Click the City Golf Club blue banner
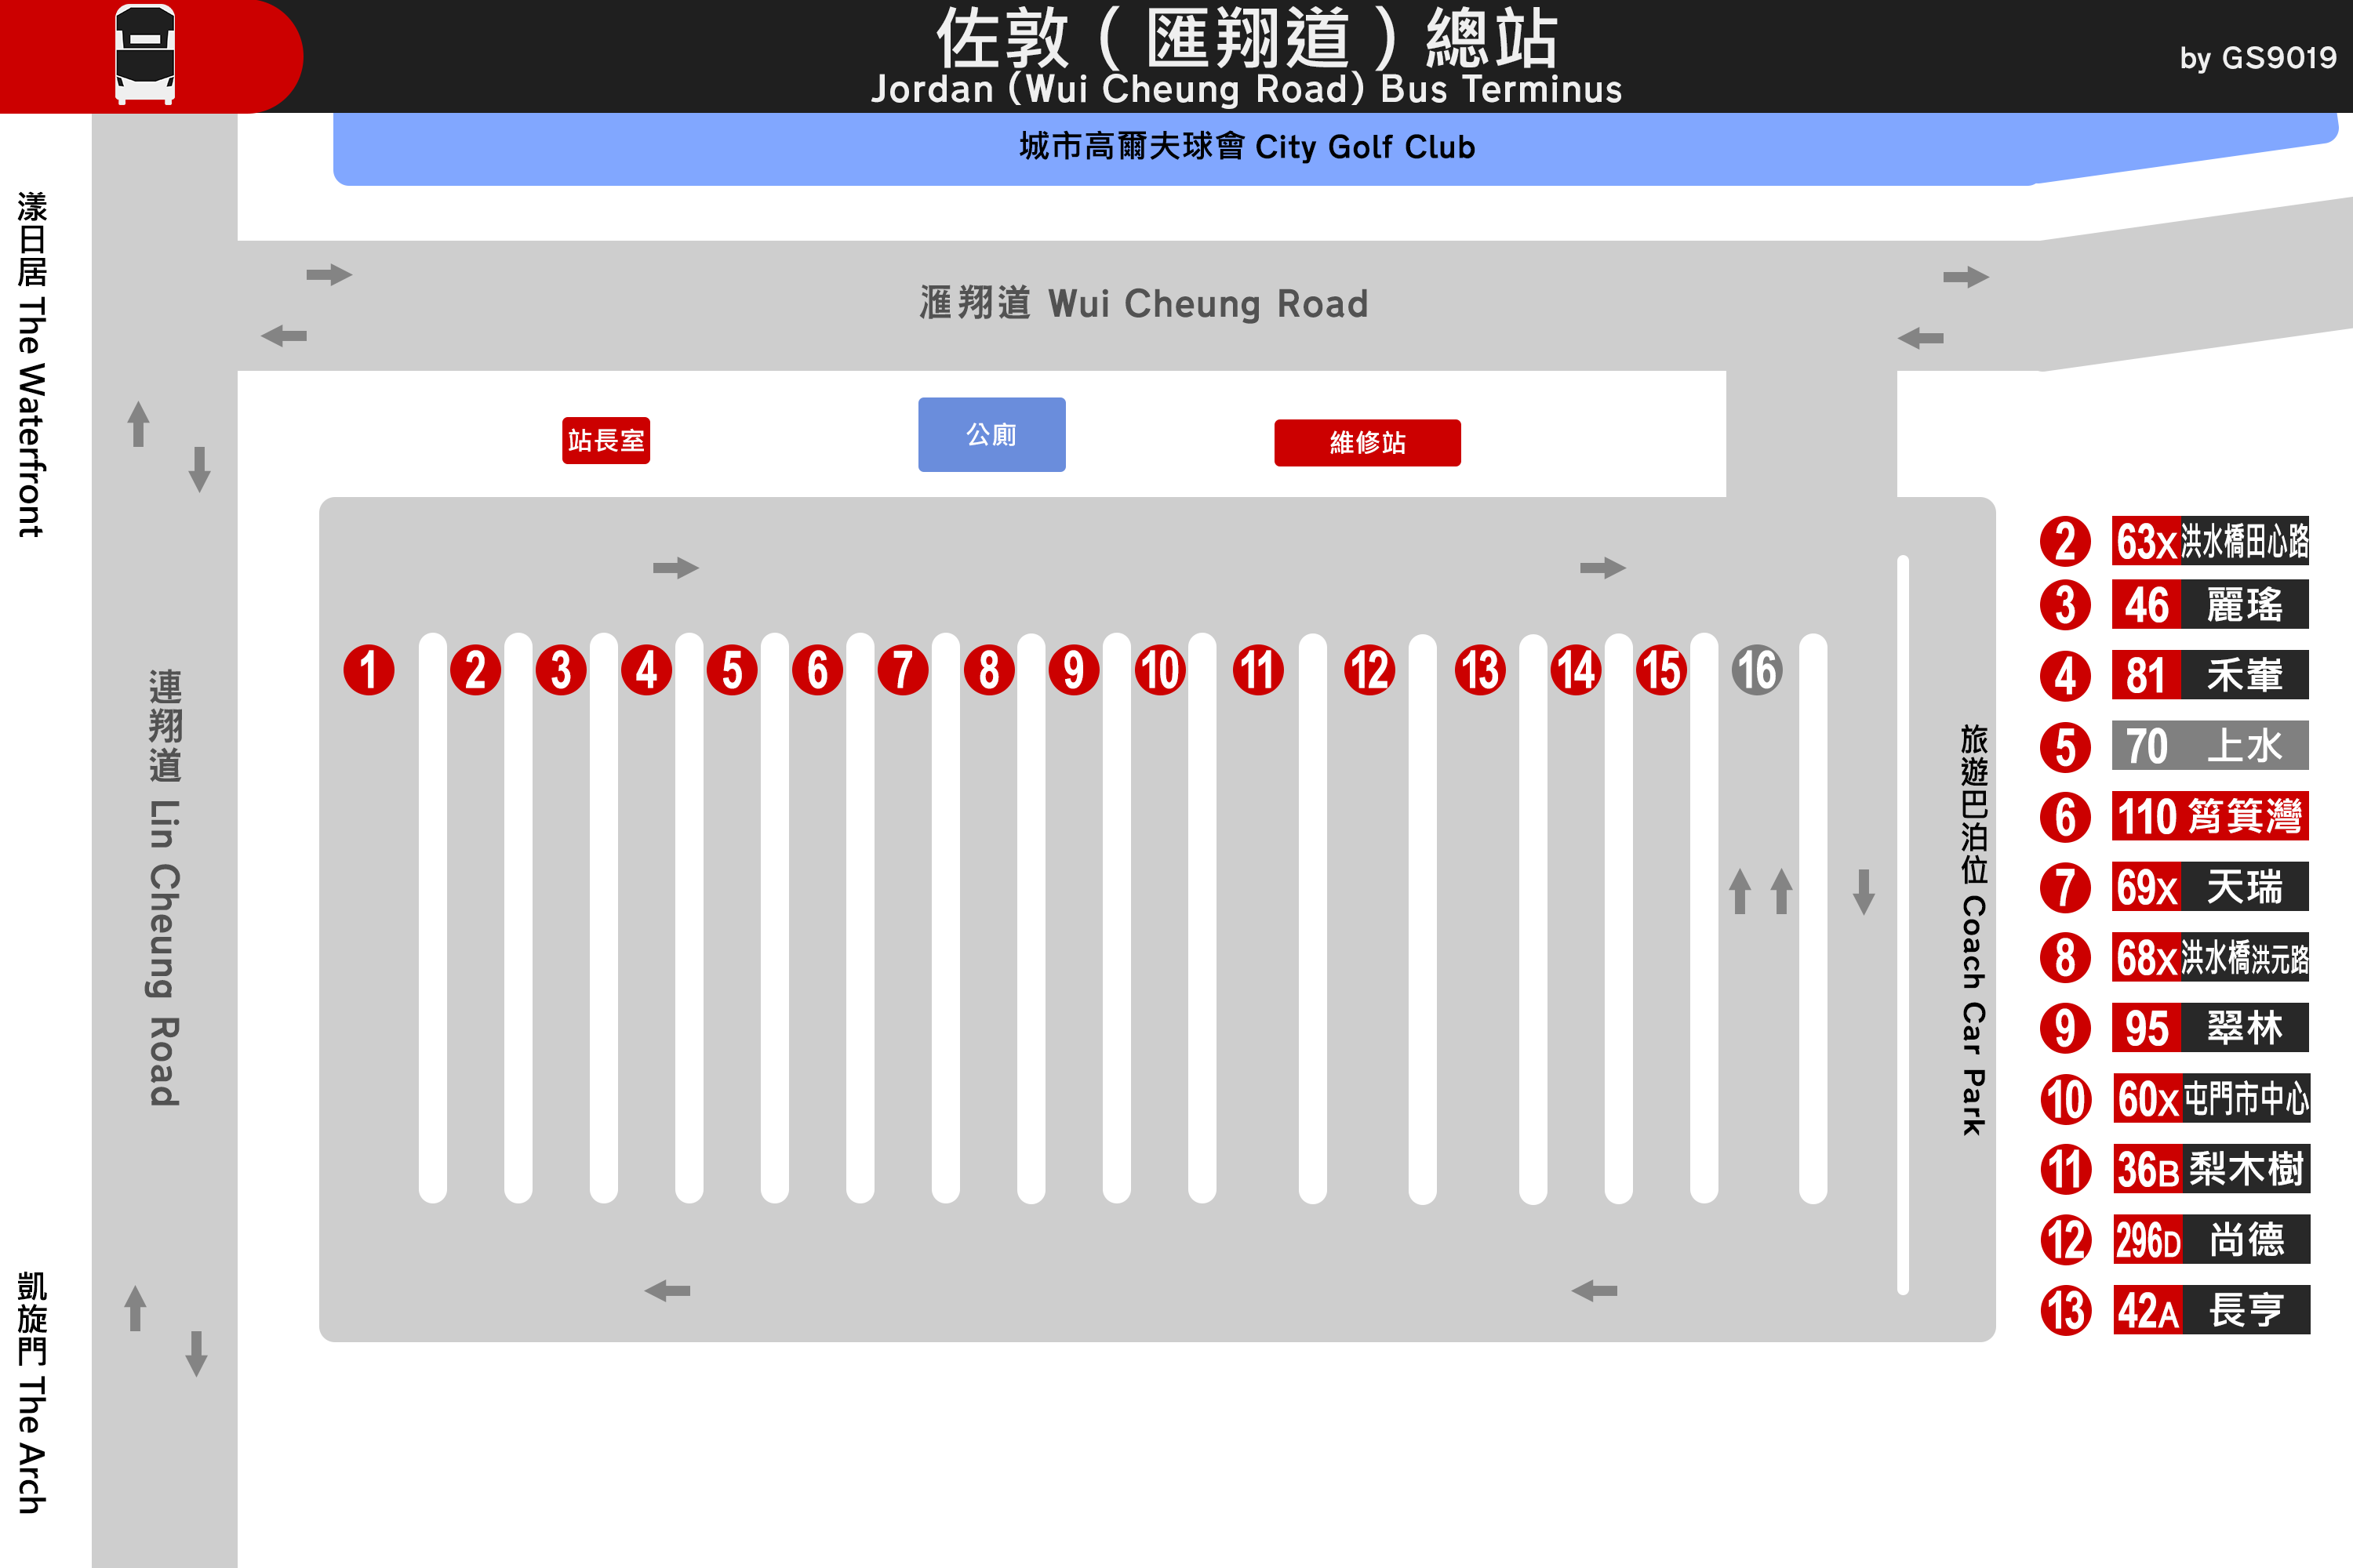2353x1568 pixels. click(x=1246, y=148)
